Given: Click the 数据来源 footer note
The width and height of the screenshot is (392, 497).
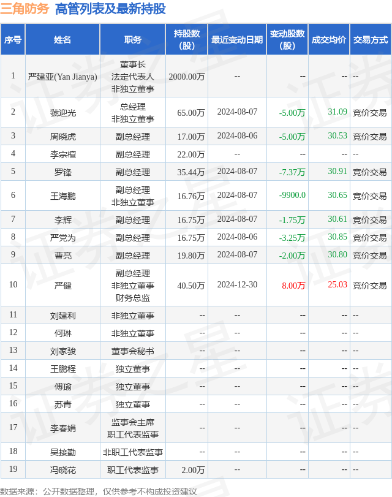Looking at the screenshot, I should pyautogui.click(x=99, y=491).
